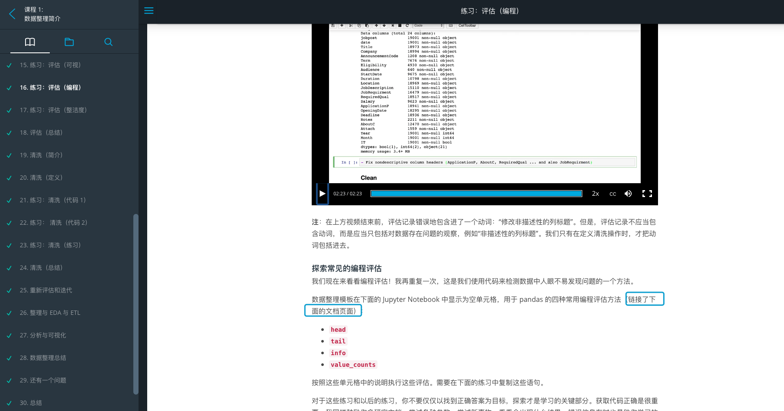This screenshot has height=411, width=784.
Task: Toggle the completion checkmark for 24. 清洗（总结）
Action: click(x=9, y=268)
